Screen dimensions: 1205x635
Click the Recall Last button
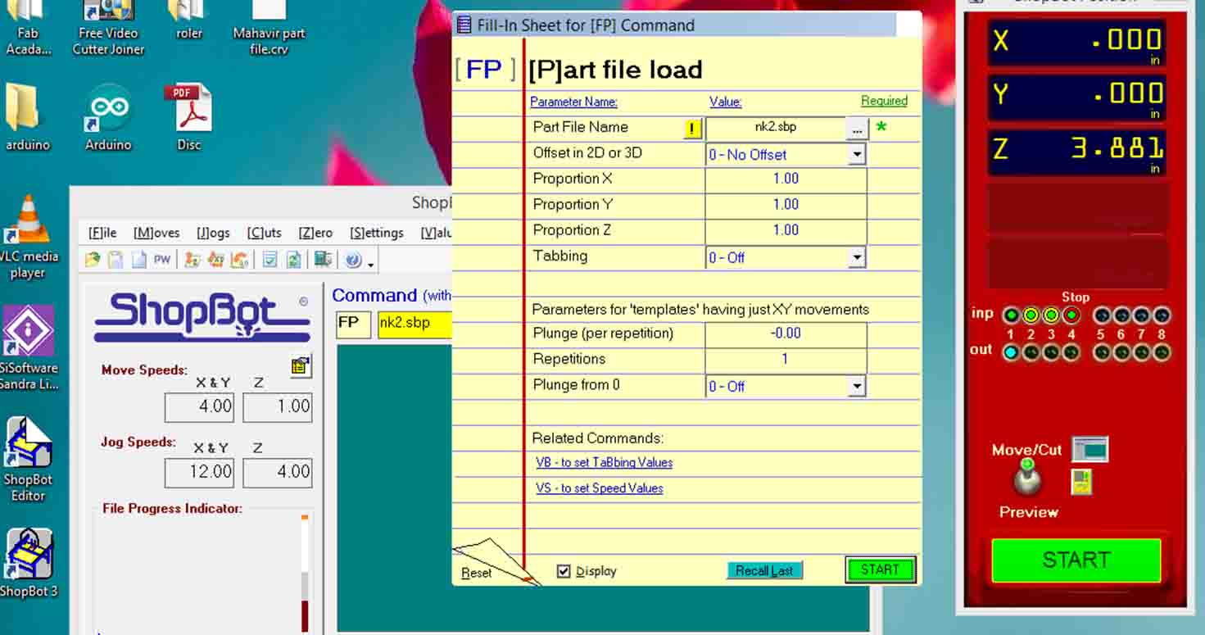(x=764, y=570)
